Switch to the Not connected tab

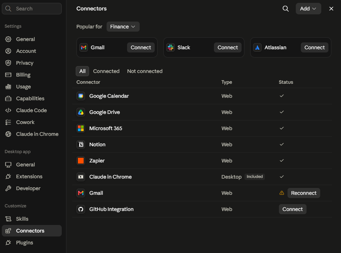pyautogui.click(x=145, y=71)
